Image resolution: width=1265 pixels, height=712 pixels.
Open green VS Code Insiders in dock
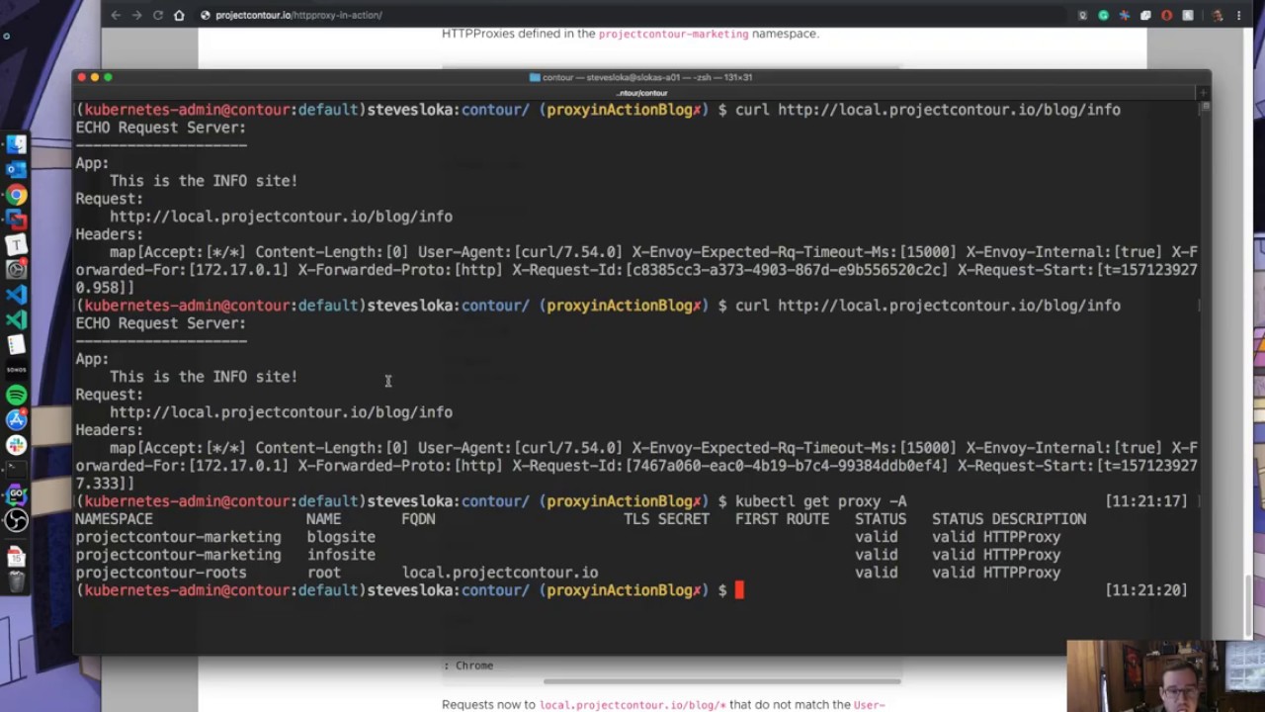pyautogui.click(x=16, y=319)
